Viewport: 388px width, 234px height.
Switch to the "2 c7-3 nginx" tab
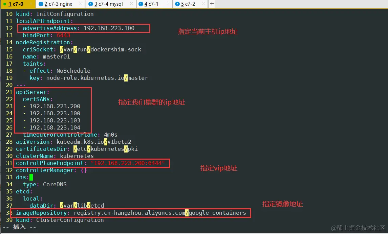pos(60,4)
